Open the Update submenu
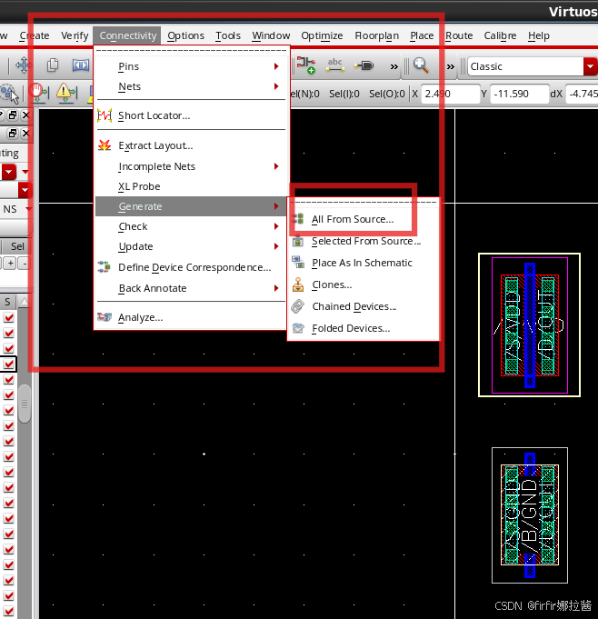Screen dimensions: 598x619 tap(191, 246)
